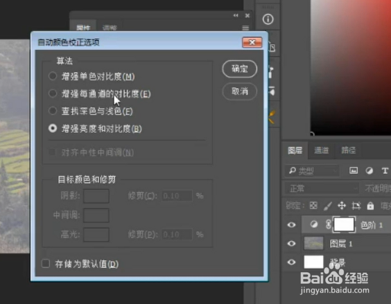Enable 存储为默认值 checkbox
Image resolution: width=391 pixels, height=304 pixels.
pyautogui.click(x=46, y=264)
